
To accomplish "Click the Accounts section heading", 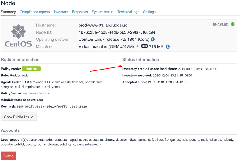I will tap(10, 130).
